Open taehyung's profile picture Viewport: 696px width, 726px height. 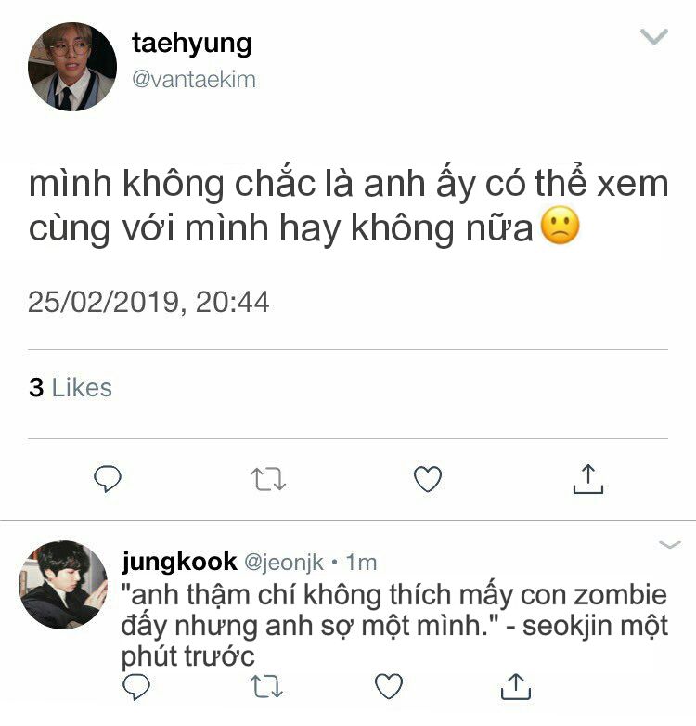72,67
